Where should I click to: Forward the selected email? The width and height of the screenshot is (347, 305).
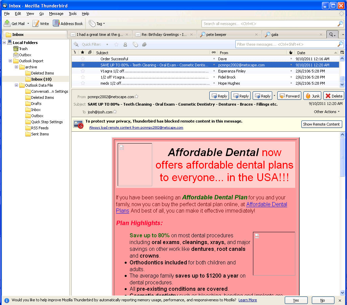pos(289,96)
